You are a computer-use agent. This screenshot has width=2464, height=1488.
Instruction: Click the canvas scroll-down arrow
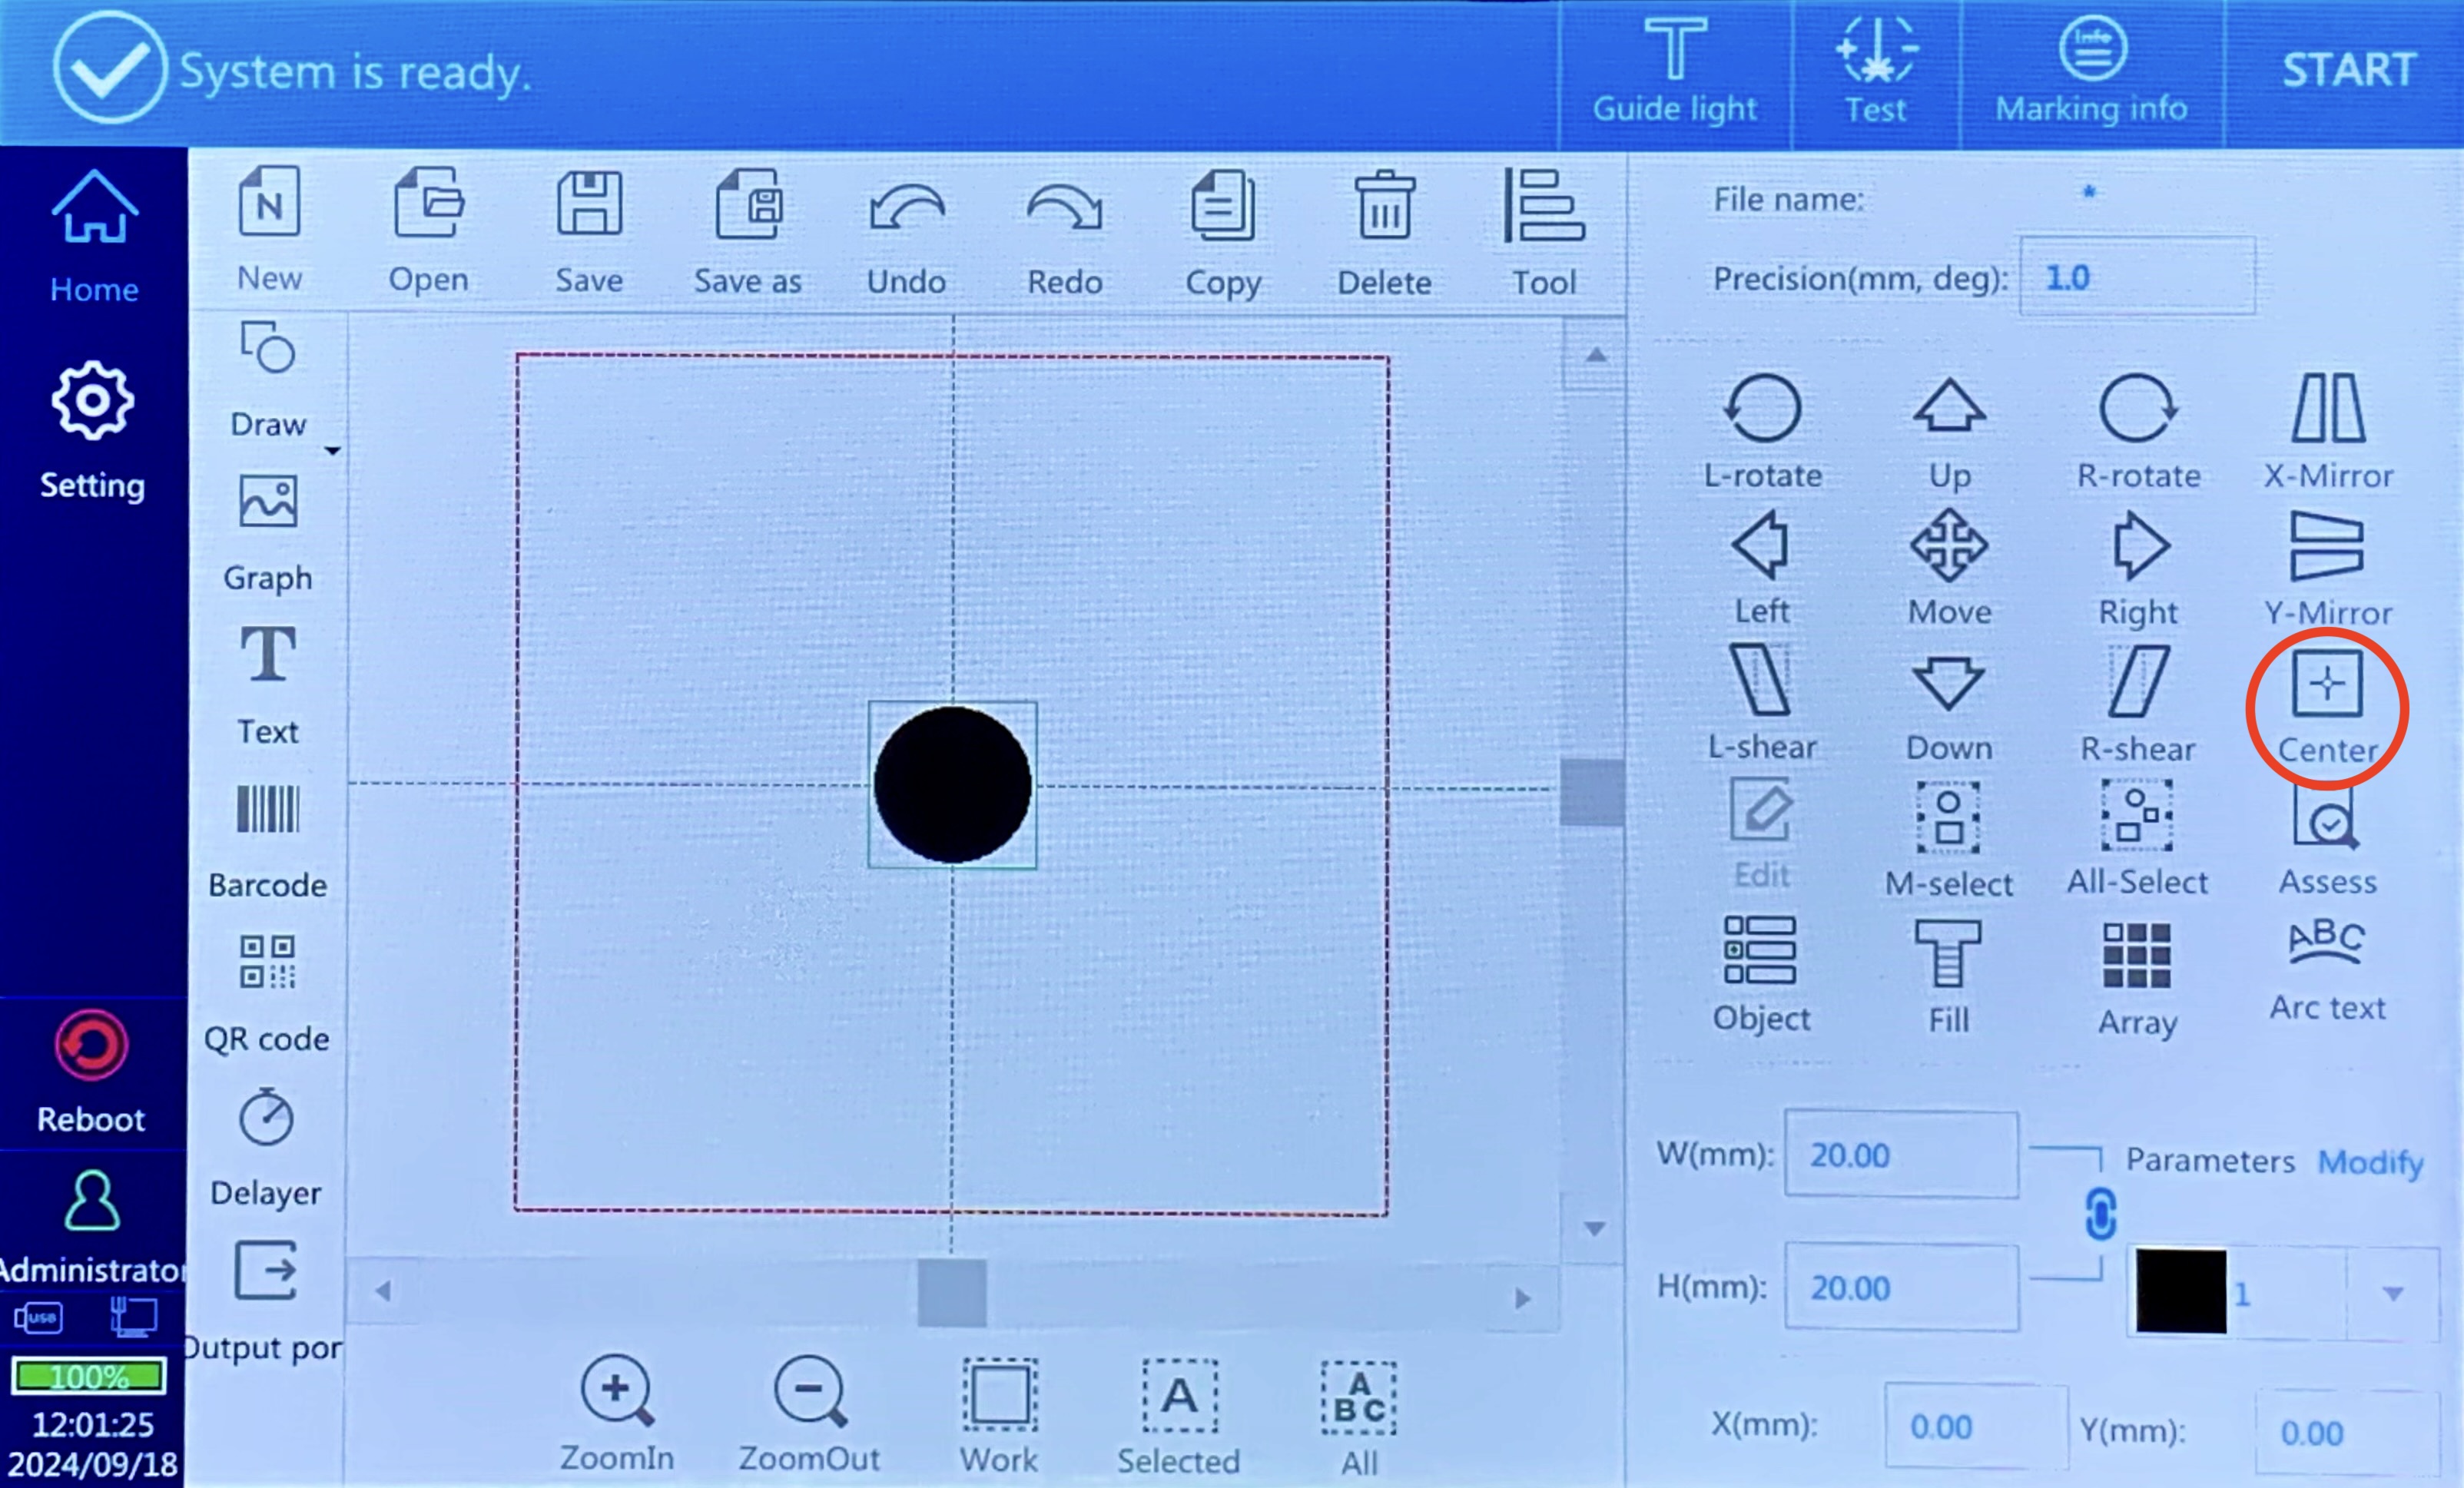click(1595, 1228)
